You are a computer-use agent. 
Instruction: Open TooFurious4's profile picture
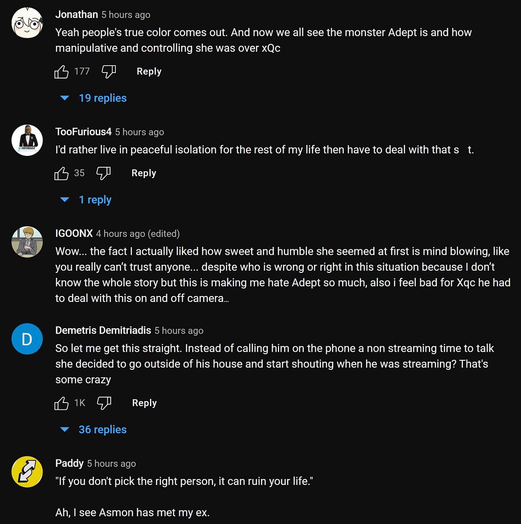[x=27, y=140]
